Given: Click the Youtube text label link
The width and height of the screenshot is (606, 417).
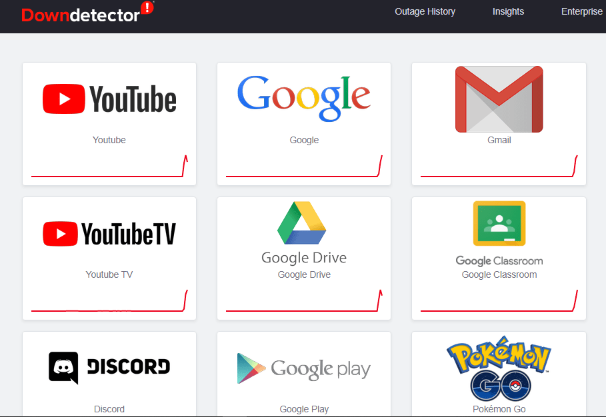Looking at the screenshot, I should 109,140.
